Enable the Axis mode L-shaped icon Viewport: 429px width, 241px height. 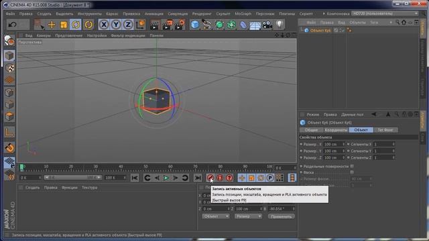[x=9, y=133]
